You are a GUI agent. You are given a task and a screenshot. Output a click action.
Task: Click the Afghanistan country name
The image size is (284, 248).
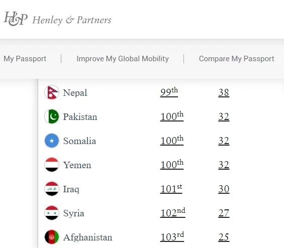(87, 237)
